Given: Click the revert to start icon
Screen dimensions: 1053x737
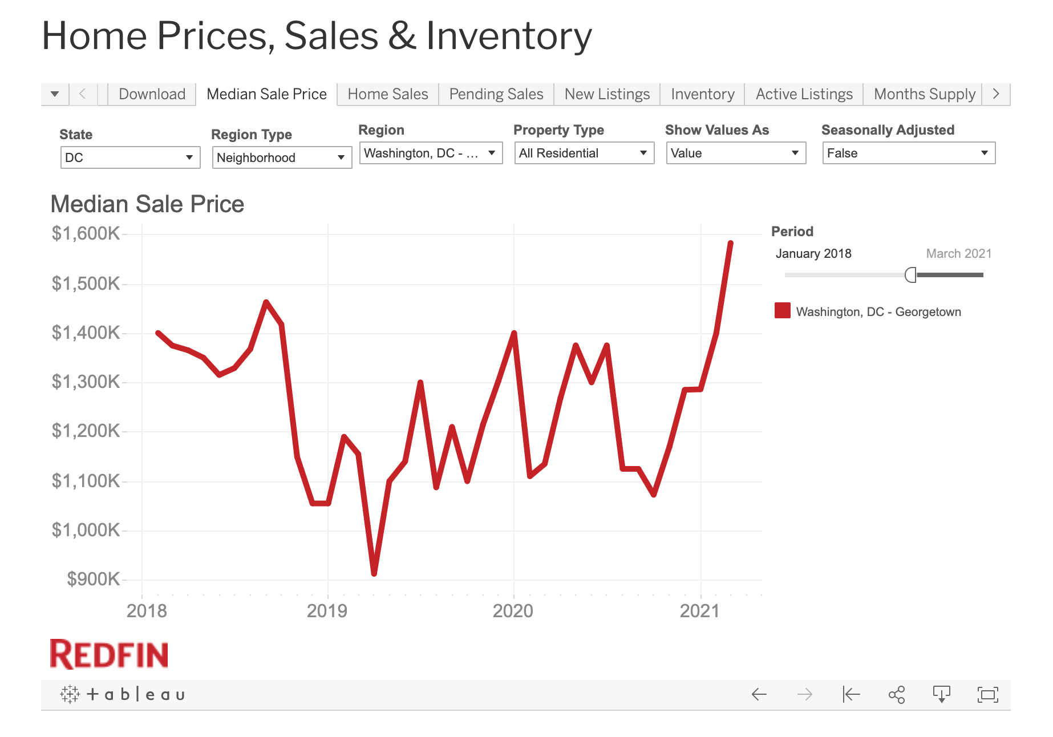Looking at the screenshot, I should (x=851, y=694).
